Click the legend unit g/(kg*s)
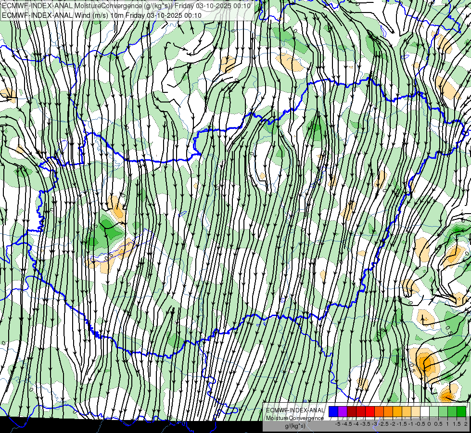The image size is (471, 433). pos(295,426)
